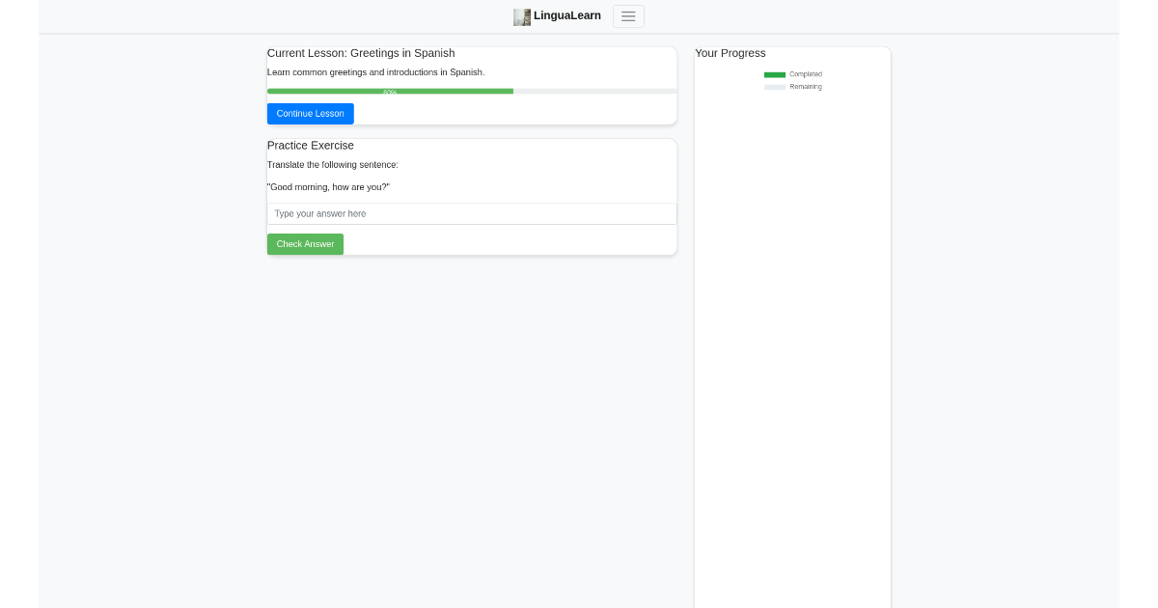
Task: Click the answer input field
Action: [x=471, y=213]
